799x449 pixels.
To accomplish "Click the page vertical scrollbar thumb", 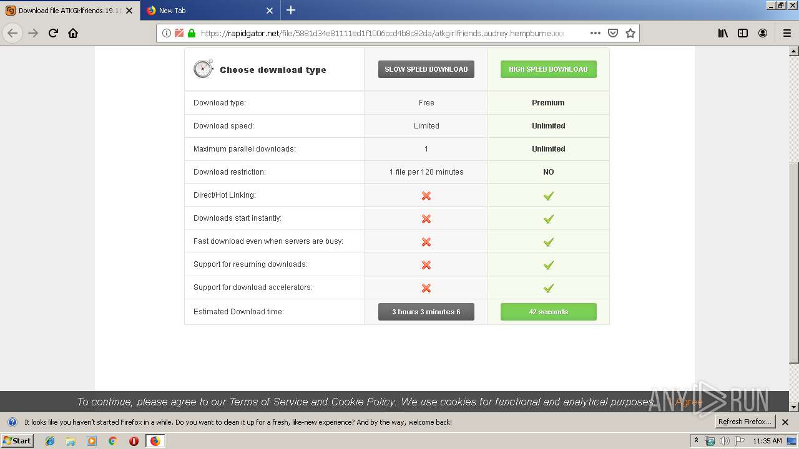I will pos(794,263).
